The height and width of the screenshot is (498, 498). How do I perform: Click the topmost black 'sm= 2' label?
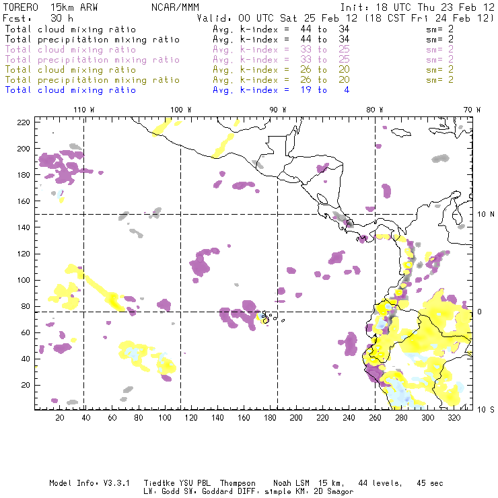tap(439, 29)
